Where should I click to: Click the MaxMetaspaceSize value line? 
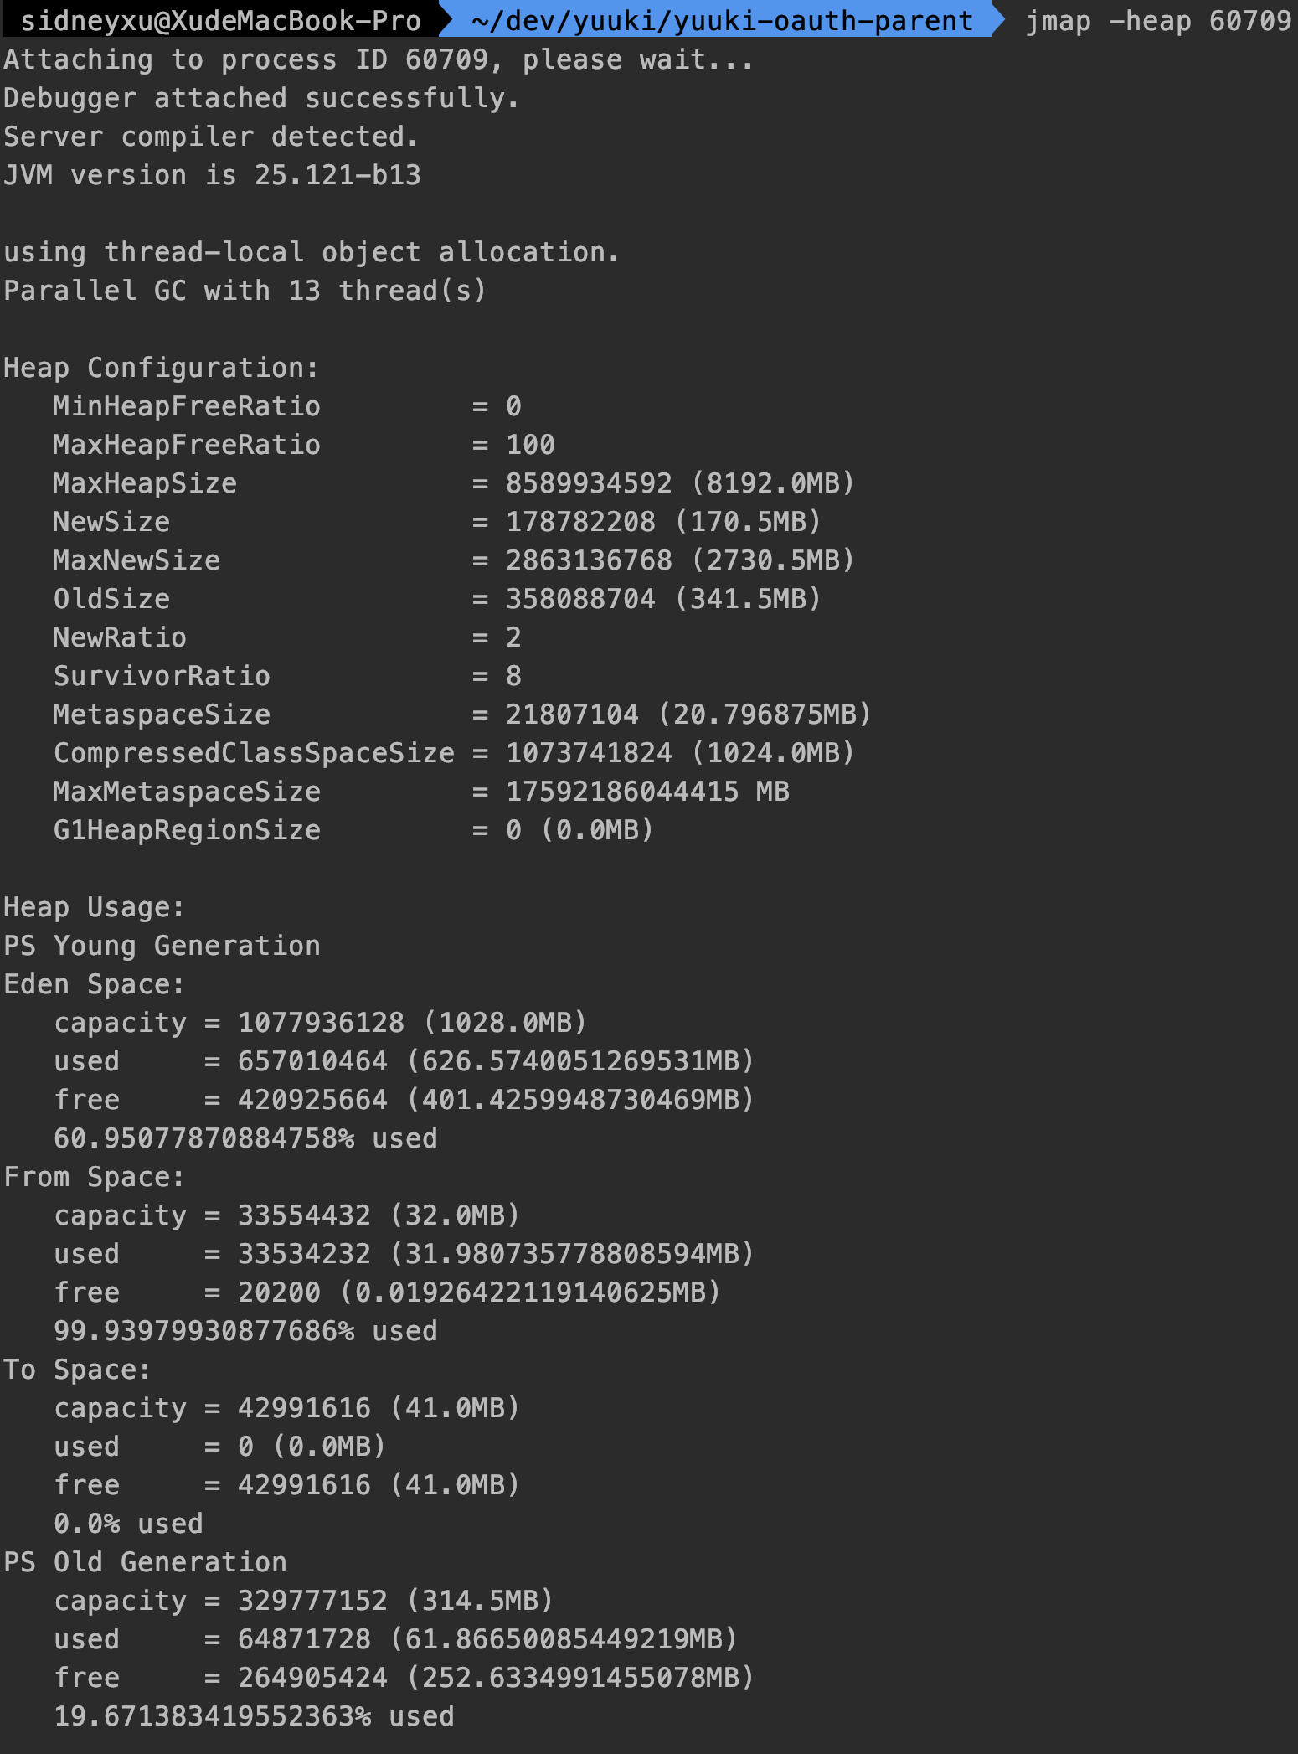tap(421, 792)
